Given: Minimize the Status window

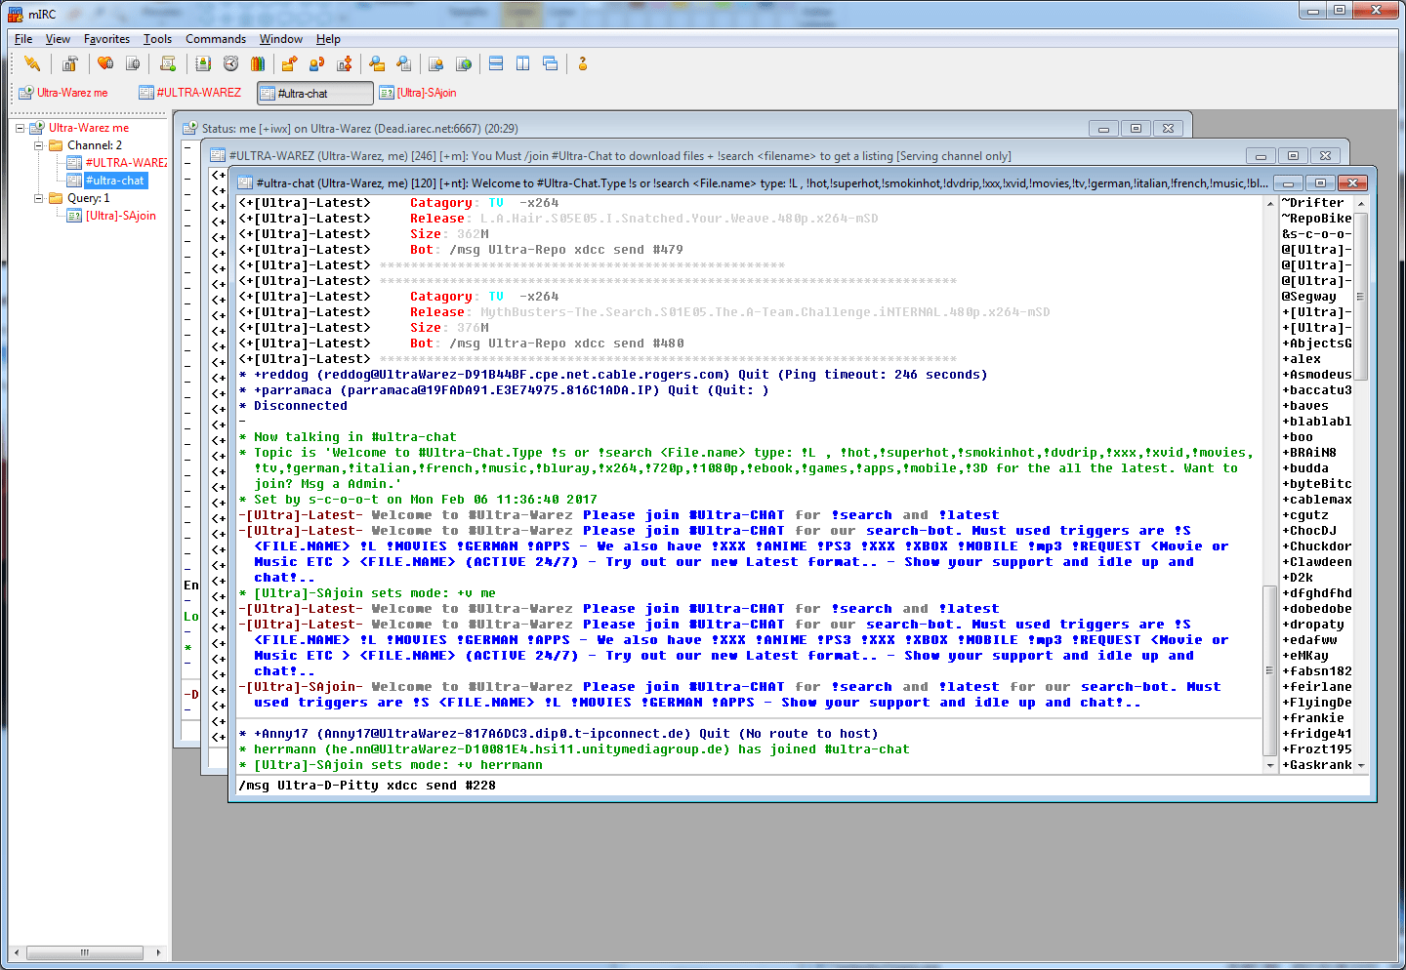Looking at the screenshot, I should (x=1103, y=128).
